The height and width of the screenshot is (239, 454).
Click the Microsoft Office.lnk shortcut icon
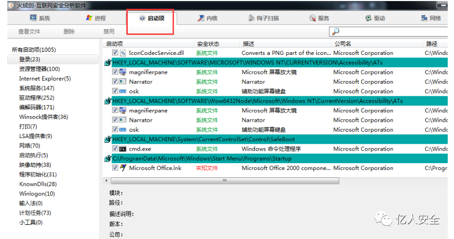[123, 168]
